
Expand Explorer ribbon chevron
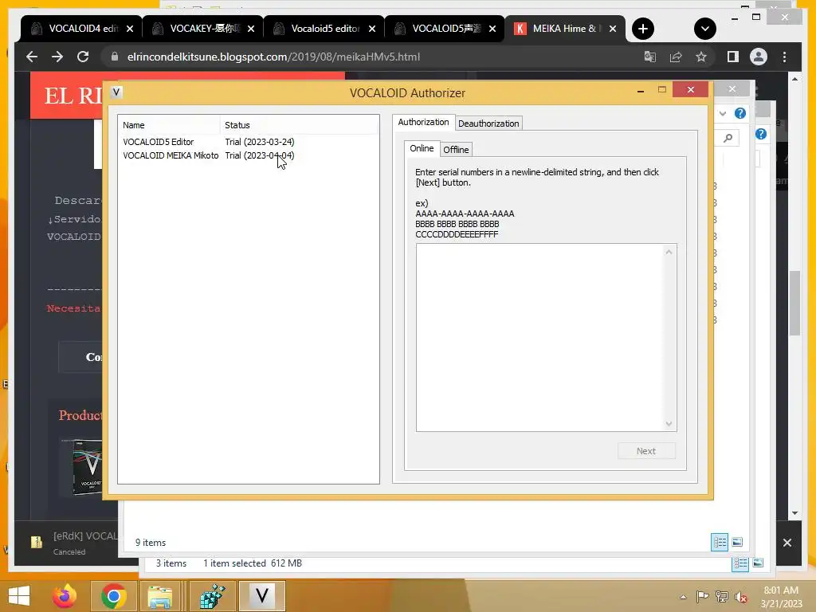point(722,113)
